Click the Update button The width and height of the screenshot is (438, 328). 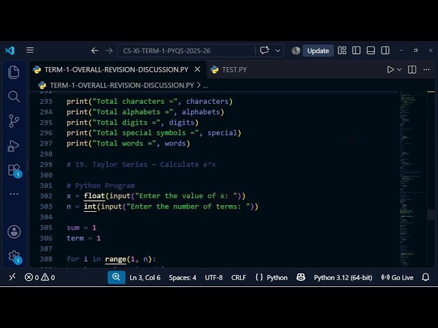click(318, 51)
